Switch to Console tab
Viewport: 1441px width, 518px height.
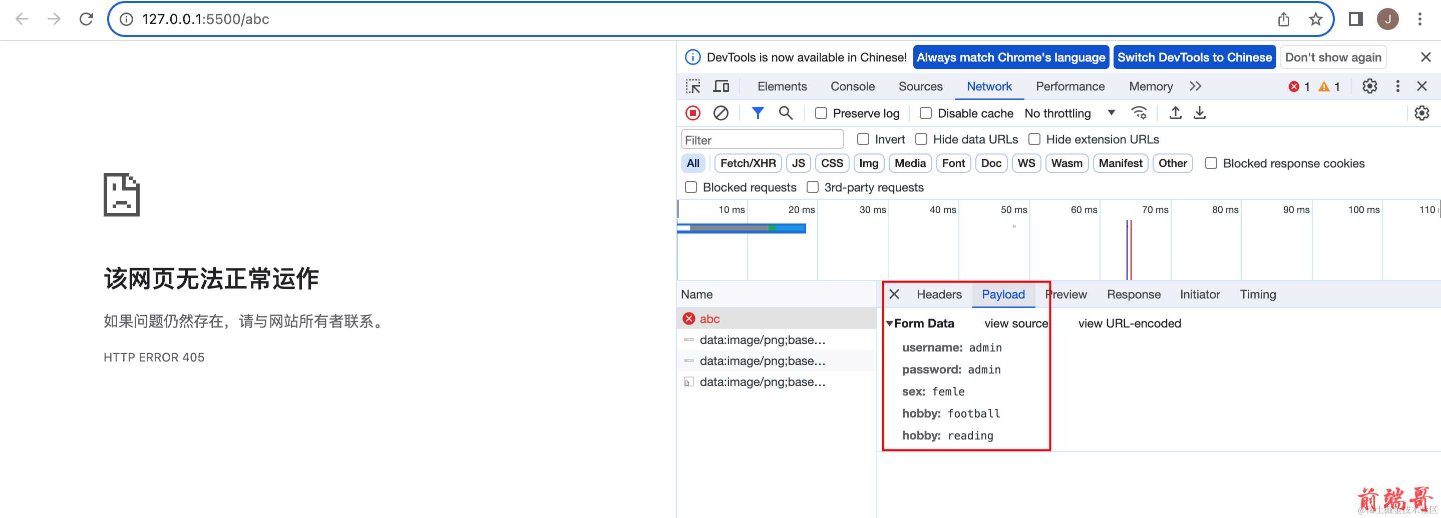click(x=853, y=86)
